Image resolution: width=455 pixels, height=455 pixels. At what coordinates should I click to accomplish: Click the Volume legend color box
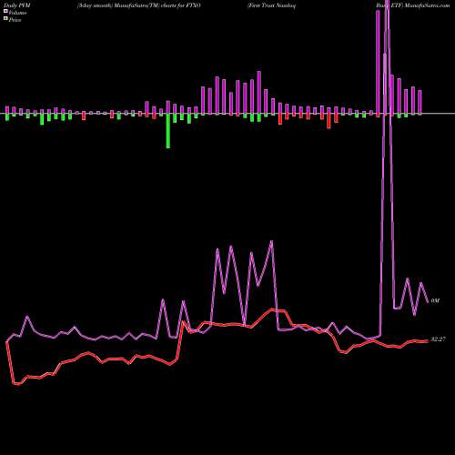[x=5, y=11]
